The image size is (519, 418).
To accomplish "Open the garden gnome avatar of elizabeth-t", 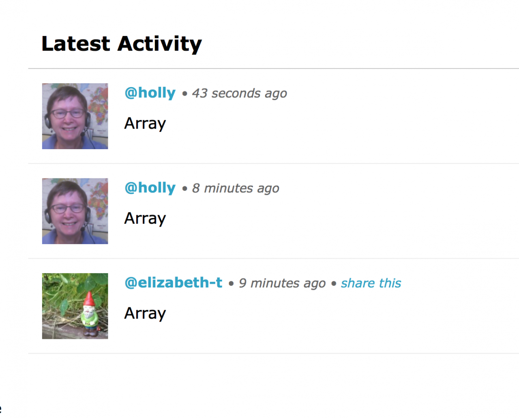I will (75, 306).
